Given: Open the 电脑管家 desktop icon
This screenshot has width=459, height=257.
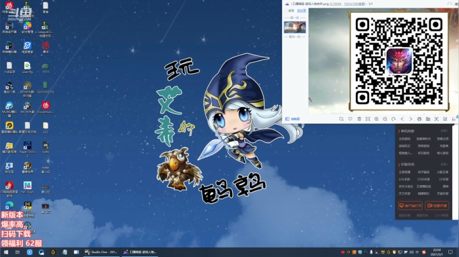Looking at the screenshot, I should pos(27,48).
